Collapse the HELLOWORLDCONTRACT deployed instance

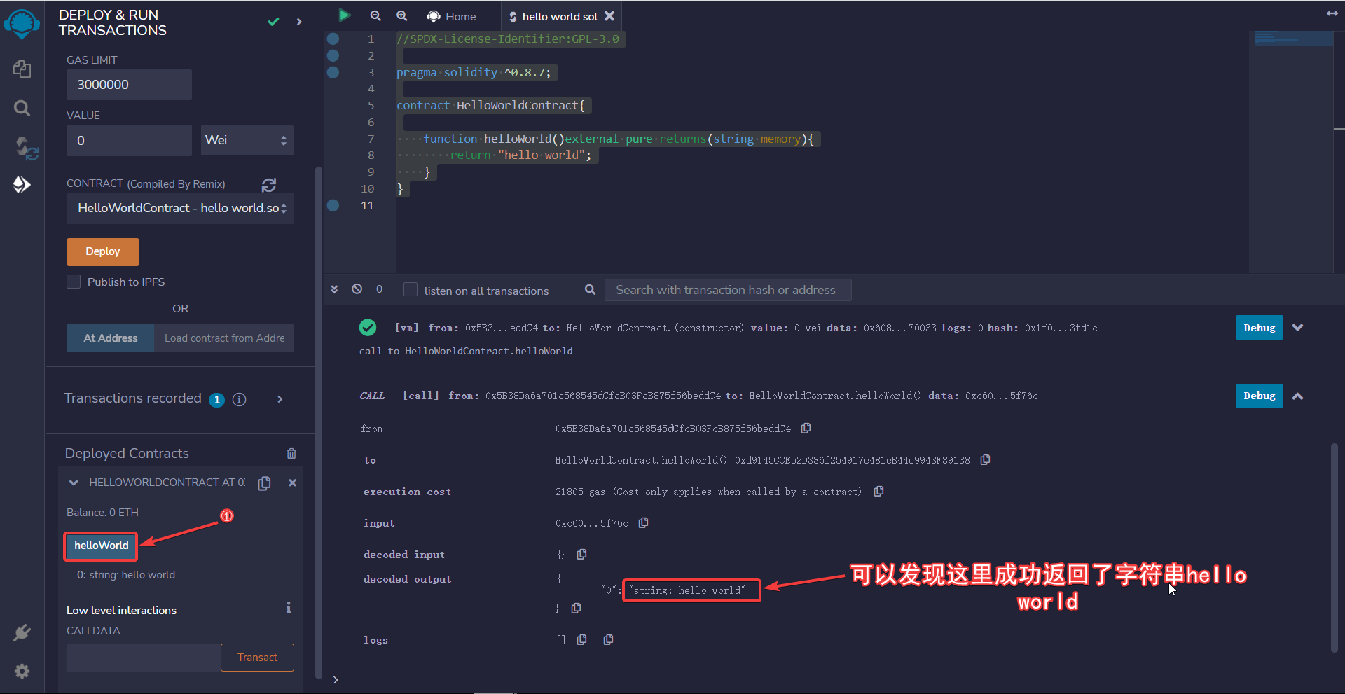point(74,483)
